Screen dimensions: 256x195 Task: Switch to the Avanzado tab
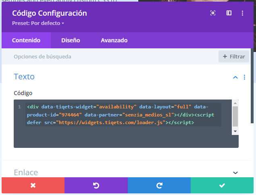pos(114,40)
